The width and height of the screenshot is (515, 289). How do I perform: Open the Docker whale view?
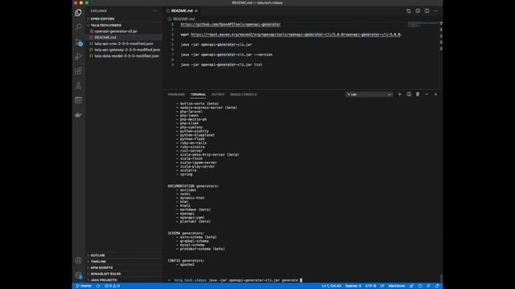coord(78,115)
